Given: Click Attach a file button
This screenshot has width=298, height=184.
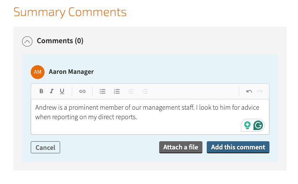Looking at the screenshot, I should click(181, 147).
